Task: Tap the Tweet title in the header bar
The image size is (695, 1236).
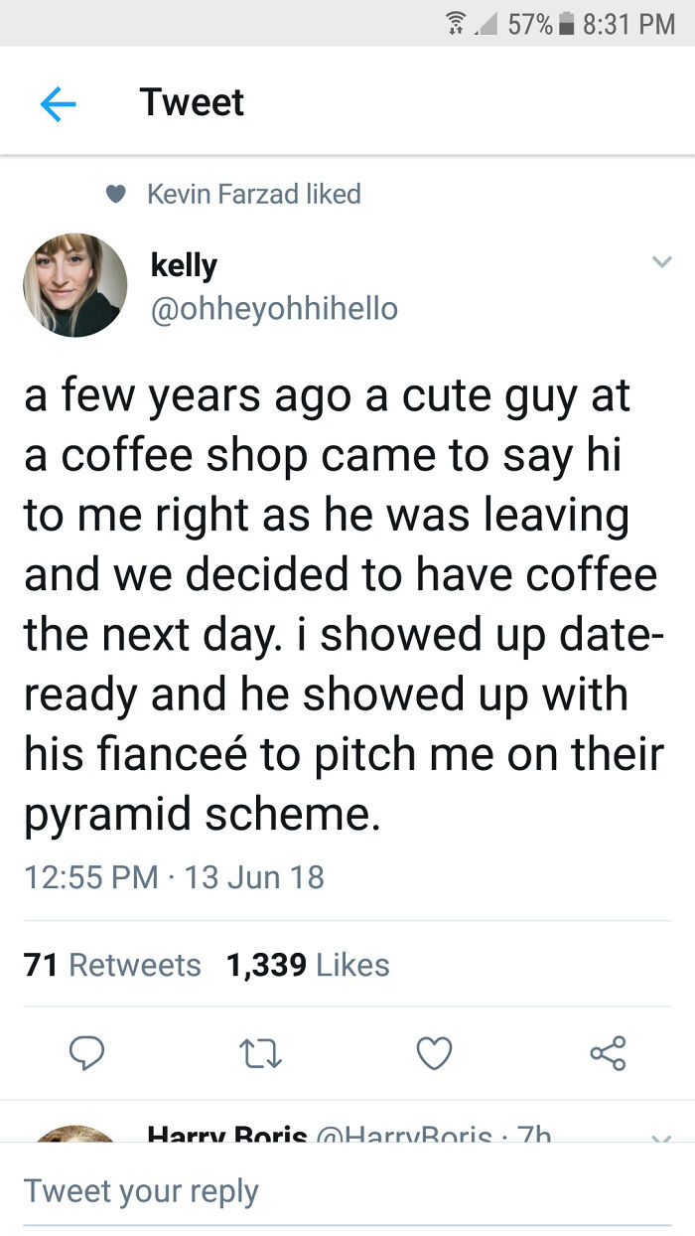Action: click(x=192, y=102)
